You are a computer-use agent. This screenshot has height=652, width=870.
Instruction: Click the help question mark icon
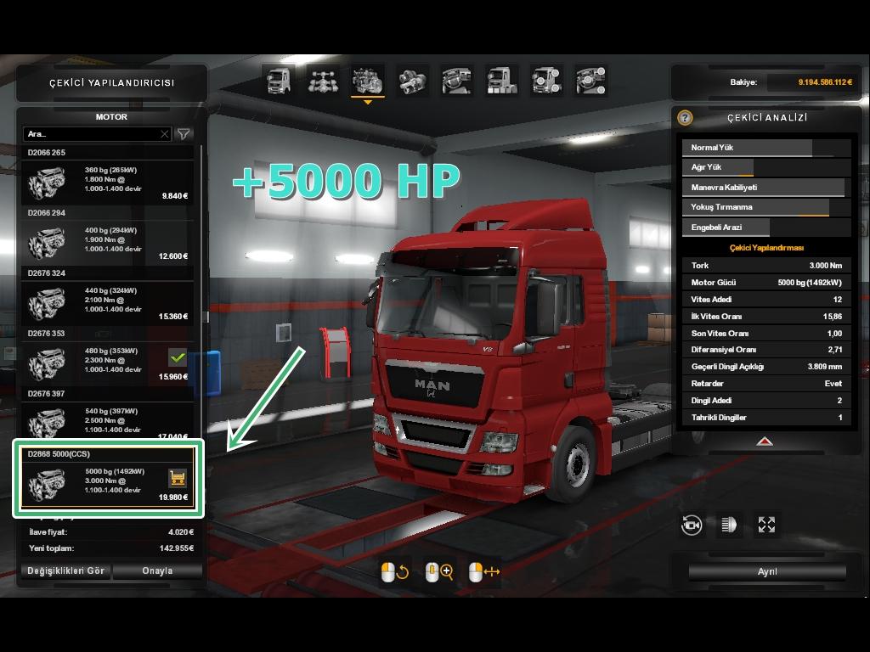(x=686, y=117)
